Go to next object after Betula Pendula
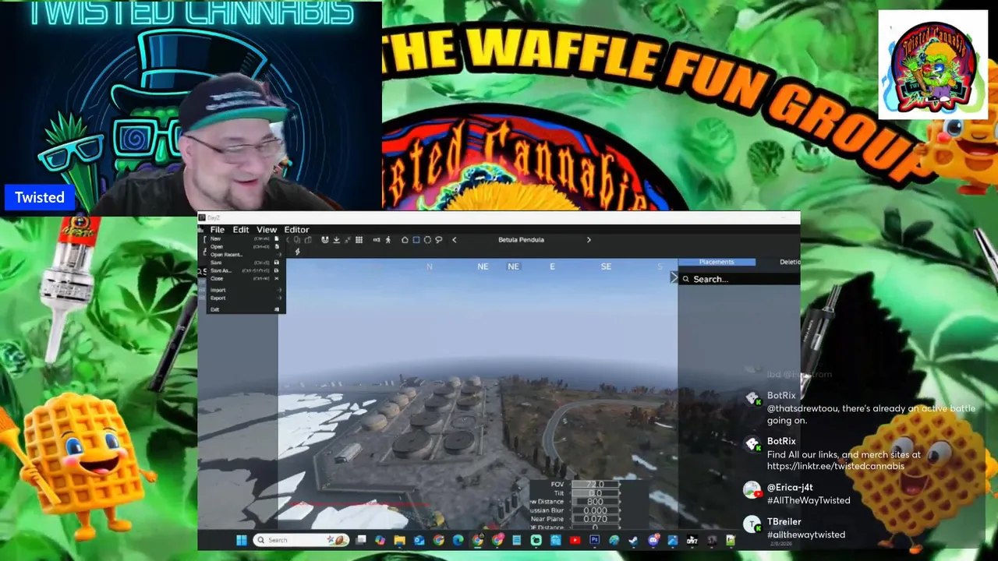998x561 pixels. point(589,240)
